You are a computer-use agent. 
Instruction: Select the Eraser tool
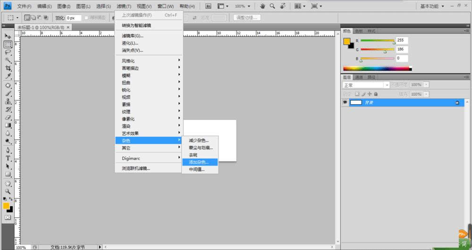point(8,117)
